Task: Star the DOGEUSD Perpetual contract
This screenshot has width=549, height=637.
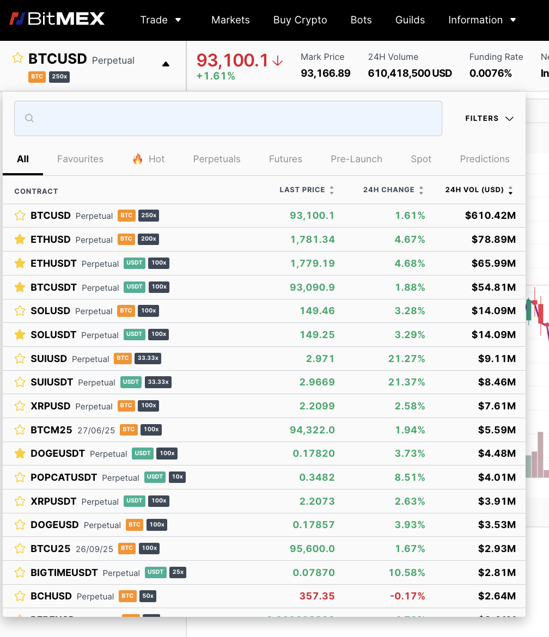Action: tap(20, 525)
